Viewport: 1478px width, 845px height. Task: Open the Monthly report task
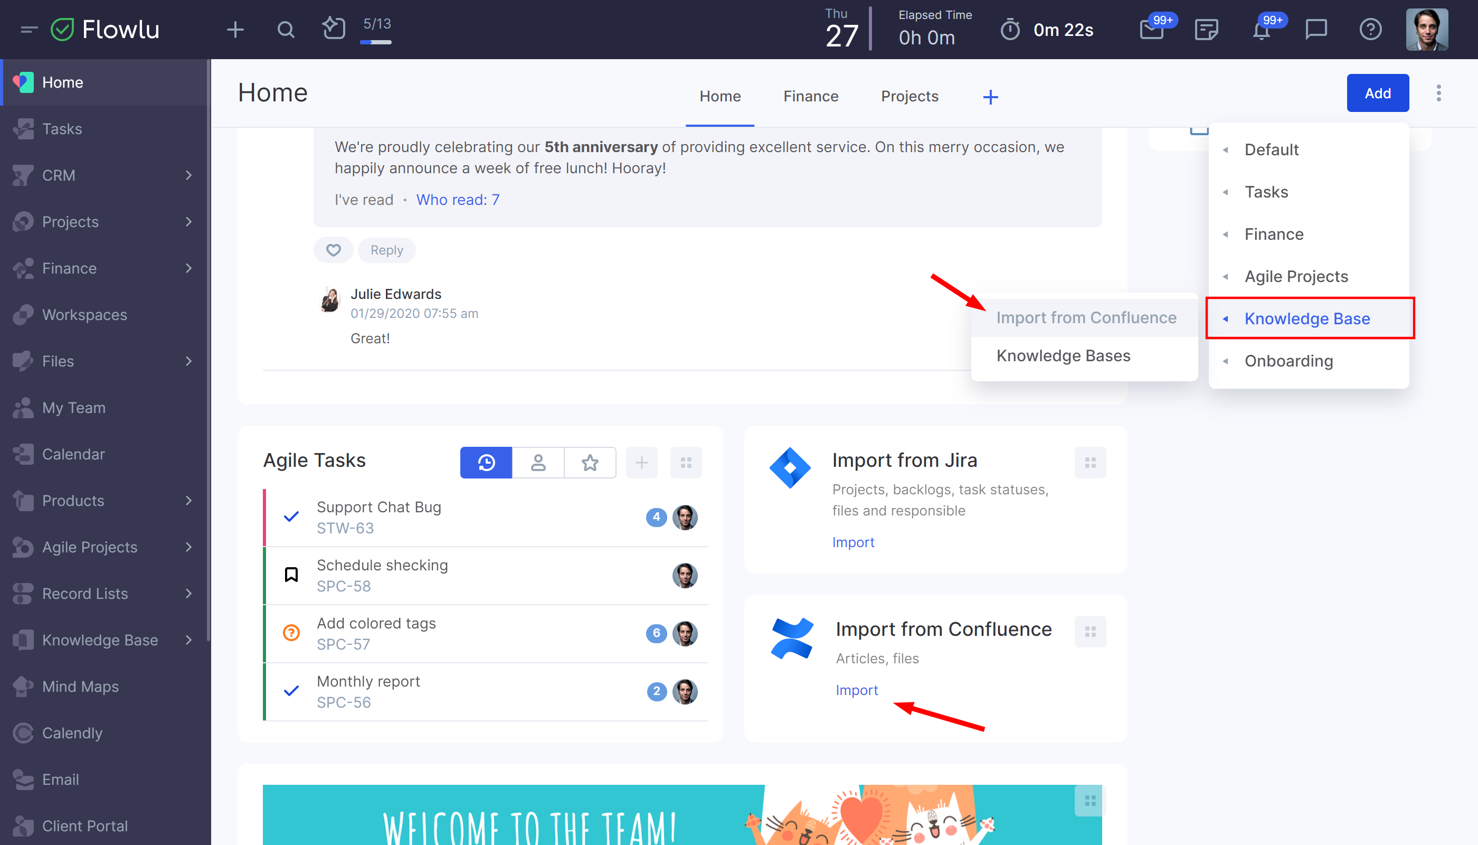click(x=487, y=692)
